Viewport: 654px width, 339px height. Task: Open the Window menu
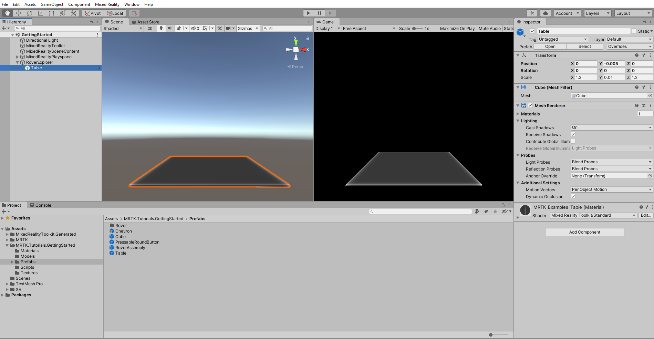point(132,4)
